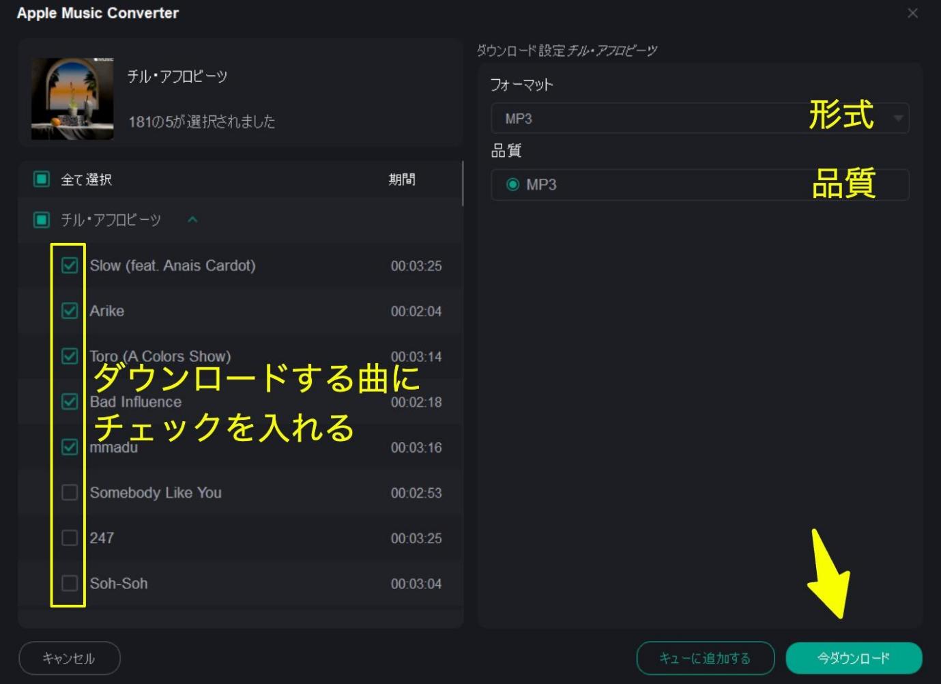This screenshot has width=941, height=684.
Task: Click the キューに追加する button
Action: point(706,658)
